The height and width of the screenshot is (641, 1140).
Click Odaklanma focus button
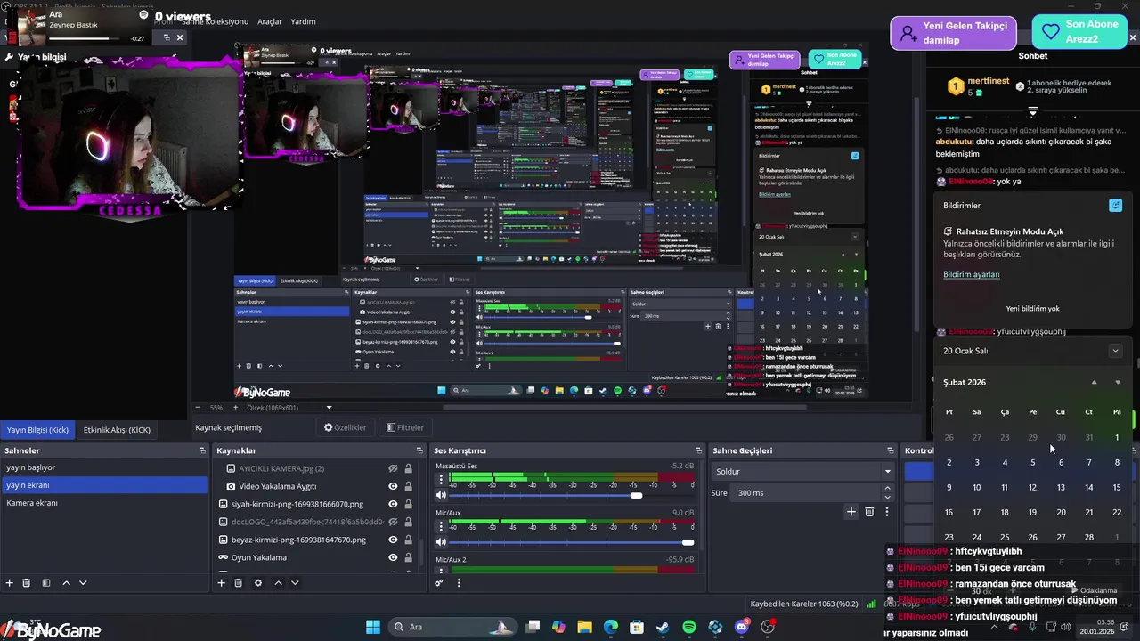pyautogui.click(x=1092, y=590)
